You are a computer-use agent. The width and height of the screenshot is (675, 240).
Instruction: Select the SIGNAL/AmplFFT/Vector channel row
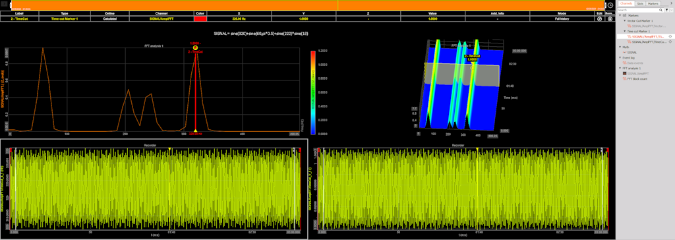pos(646,26)
